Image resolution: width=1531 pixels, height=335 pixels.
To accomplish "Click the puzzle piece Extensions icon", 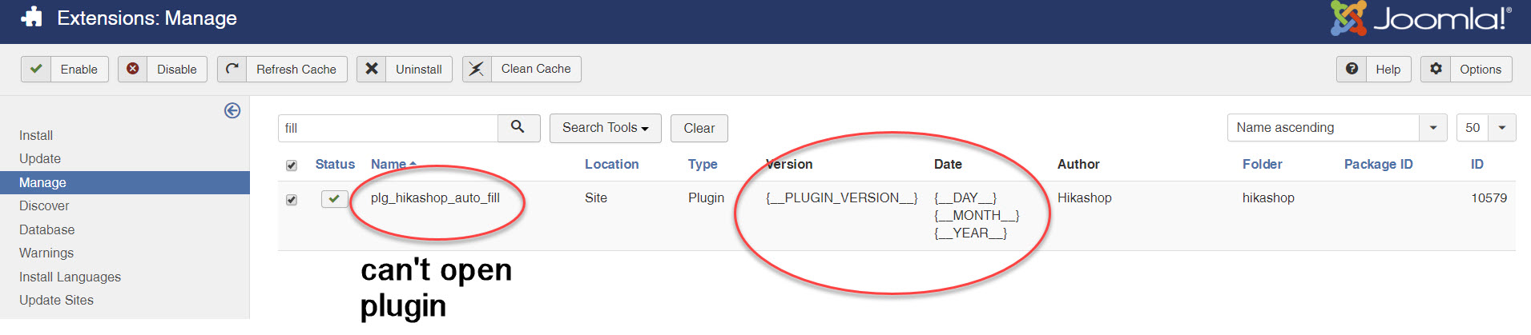I will tap(30, 17).
